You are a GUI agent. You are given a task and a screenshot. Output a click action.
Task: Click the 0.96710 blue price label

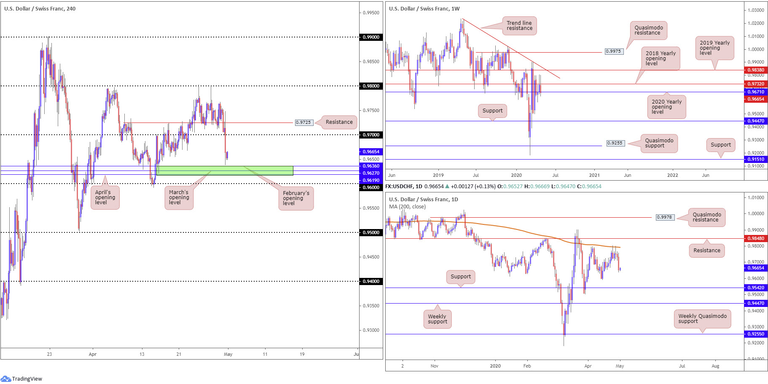756,92
